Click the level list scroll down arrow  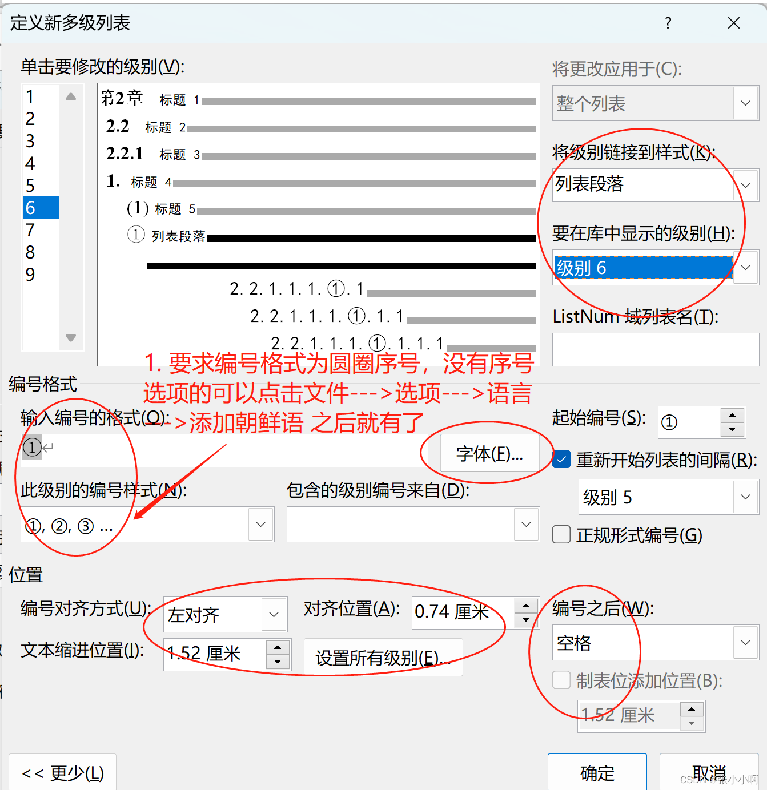pos(71,338)
